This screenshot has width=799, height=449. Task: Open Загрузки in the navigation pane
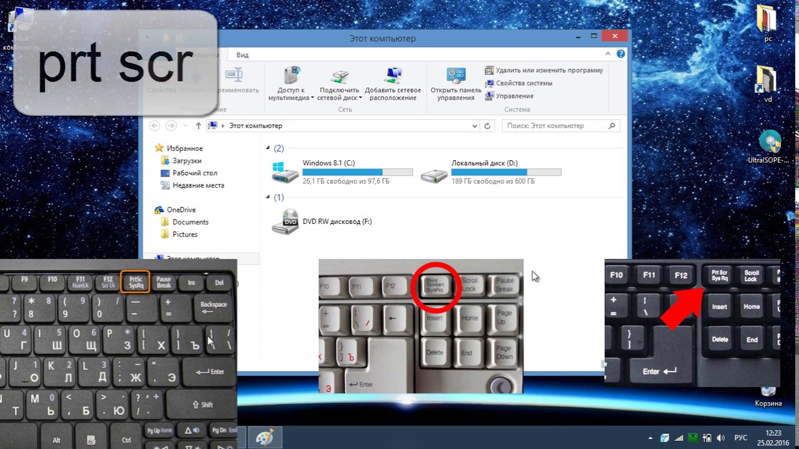180,161
